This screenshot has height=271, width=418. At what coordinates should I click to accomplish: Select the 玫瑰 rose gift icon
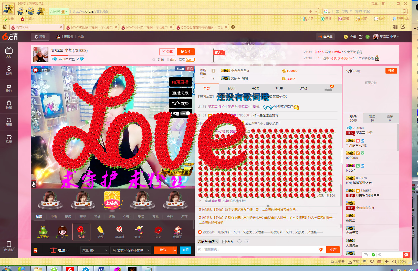pyautogui.click(x=81, y=232)
